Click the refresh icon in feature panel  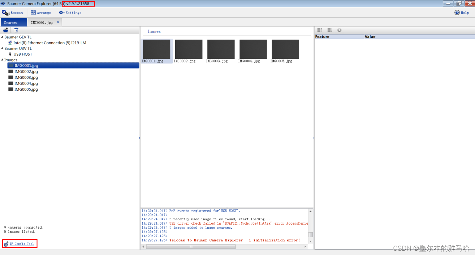pos(339,30)
